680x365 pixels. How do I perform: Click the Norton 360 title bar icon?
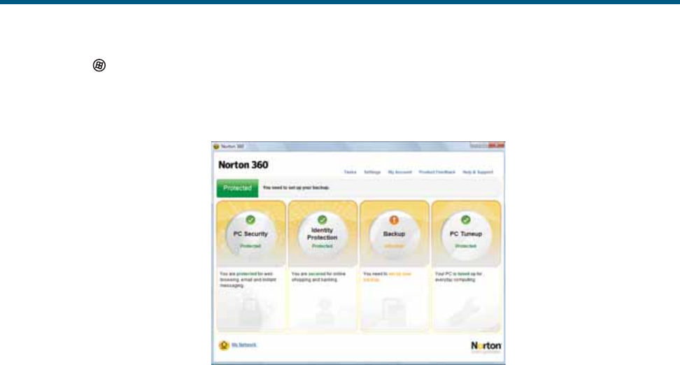216,147
